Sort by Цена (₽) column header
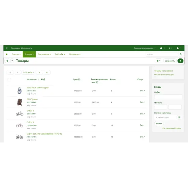 [x=77, y=79]
